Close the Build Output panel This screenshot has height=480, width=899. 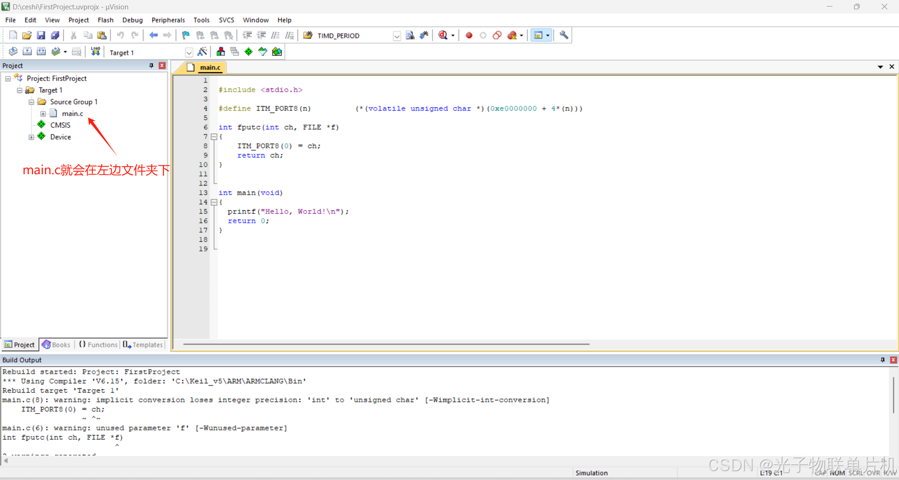click(x=893, y=360)
